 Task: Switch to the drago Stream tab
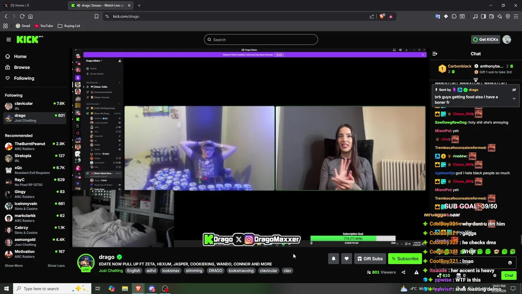coord(101,5)
